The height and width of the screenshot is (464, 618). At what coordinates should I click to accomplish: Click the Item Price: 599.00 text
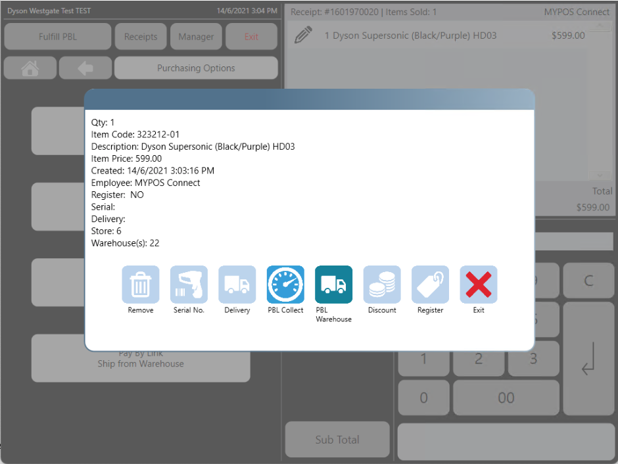(126, 158)
